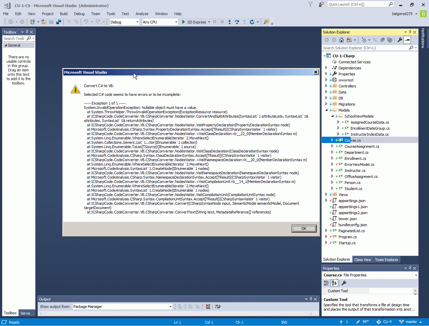Click the browser Refresh toolbar icon
The image size is (429, 326).
point(252,22)
